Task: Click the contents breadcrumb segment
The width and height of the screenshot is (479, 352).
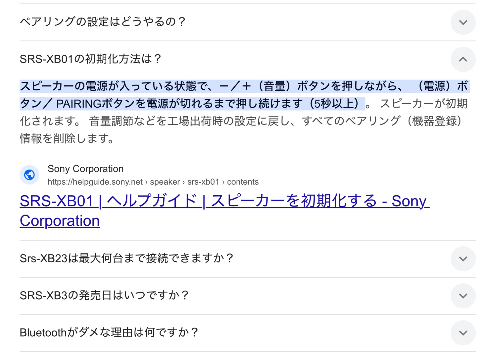Action: [243, 182]
